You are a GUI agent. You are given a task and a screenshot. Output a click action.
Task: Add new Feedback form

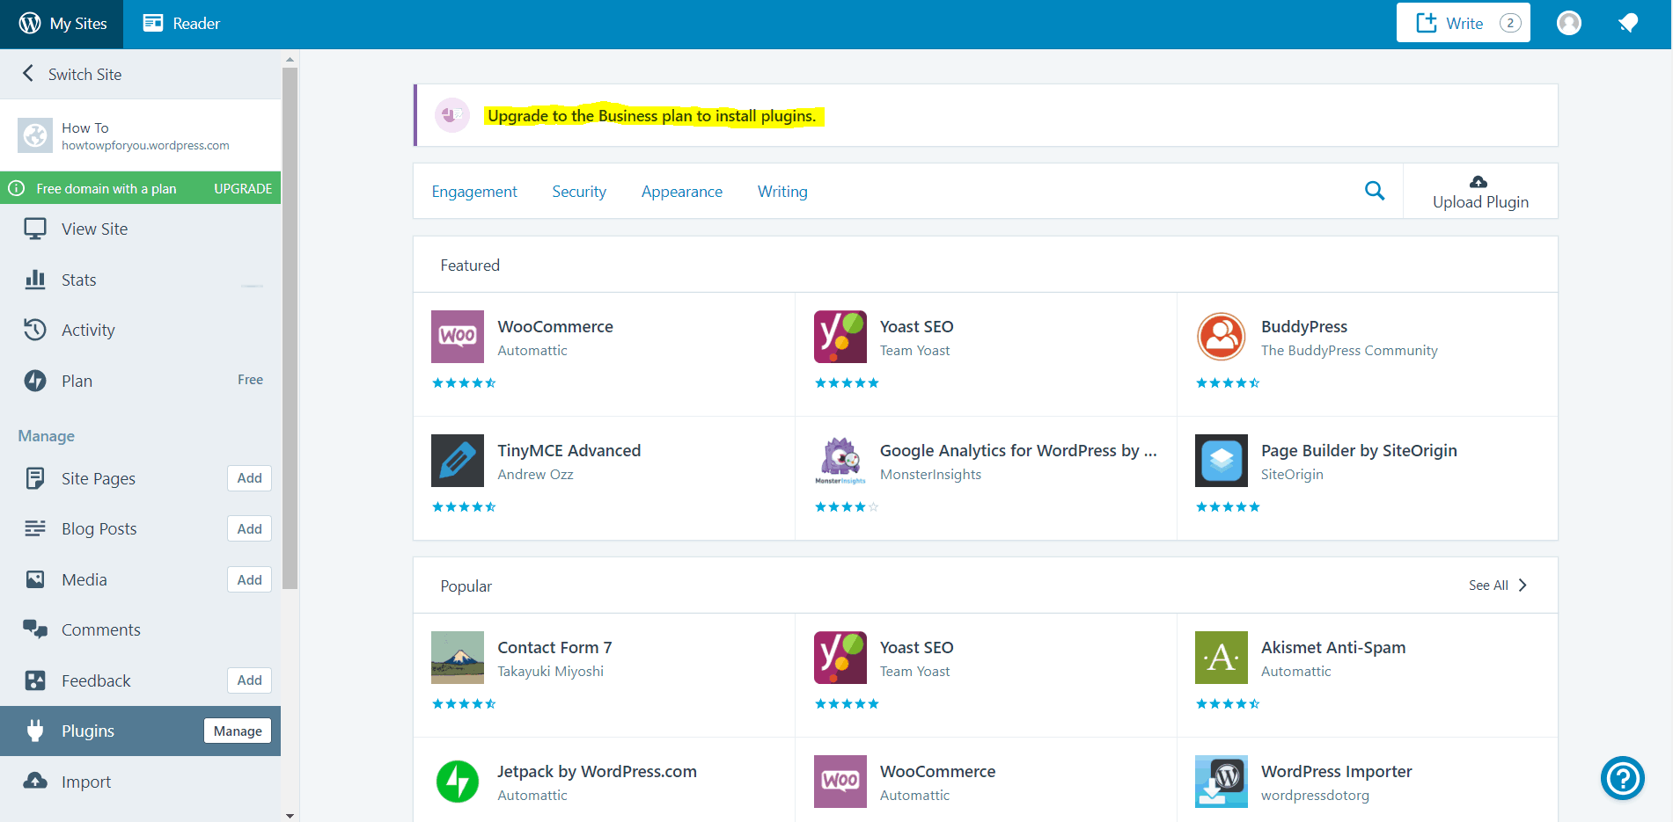250,680
